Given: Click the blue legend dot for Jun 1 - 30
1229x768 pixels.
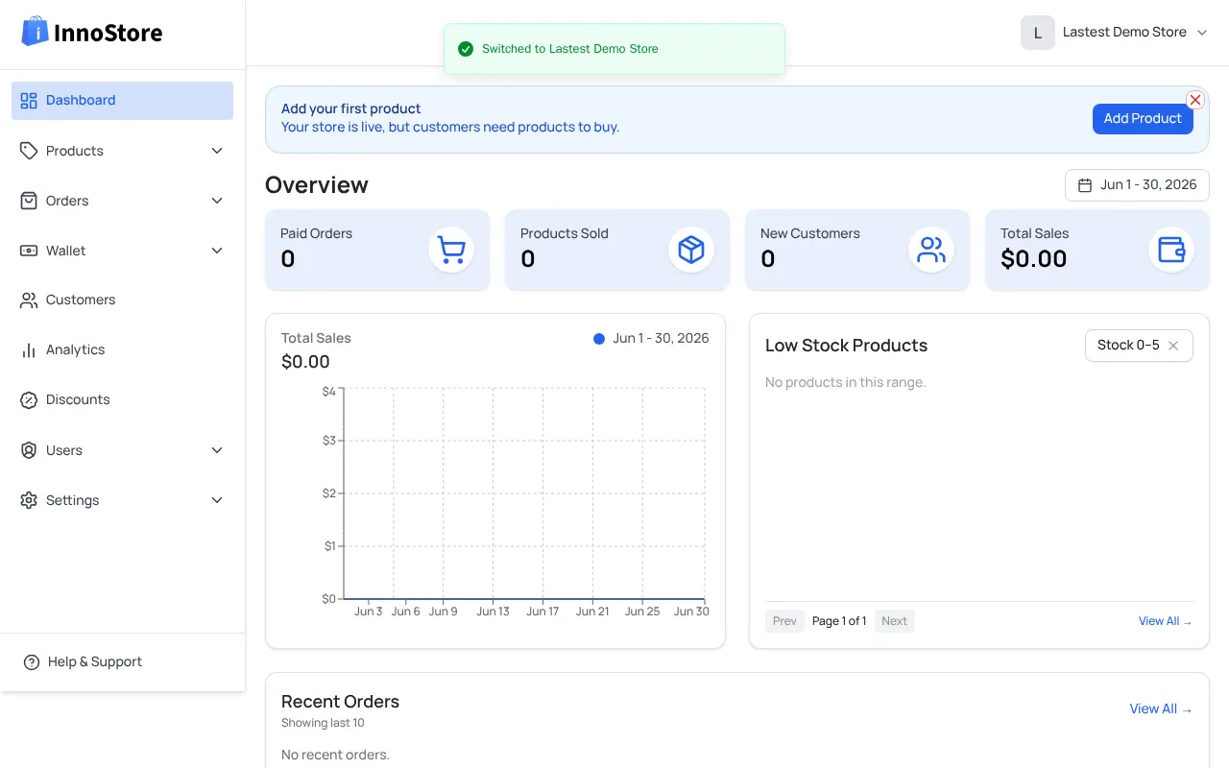Looking at the screenshot, I should [599, 339].
